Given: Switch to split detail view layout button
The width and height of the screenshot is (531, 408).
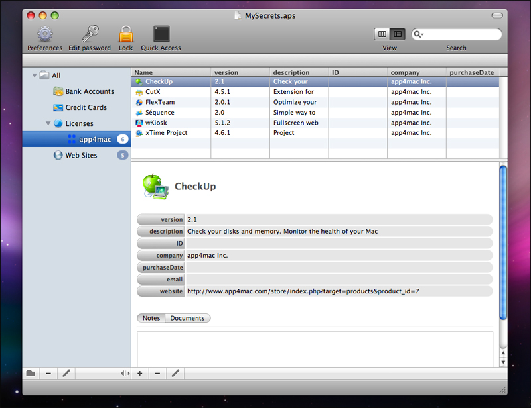Looking at the screenshot, I should point(398,34).
